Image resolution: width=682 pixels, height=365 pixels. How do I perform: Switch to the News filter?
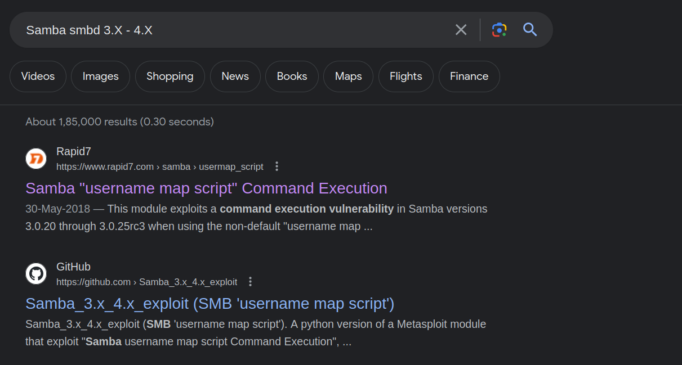pos(235,76)
